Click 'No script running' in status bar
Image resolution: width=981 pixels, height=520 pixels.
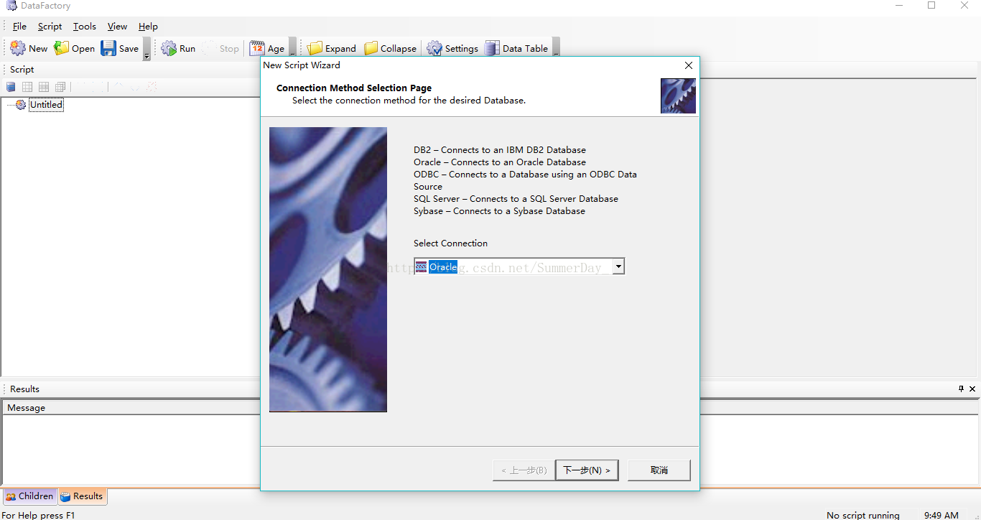click(x=863, y=515)
